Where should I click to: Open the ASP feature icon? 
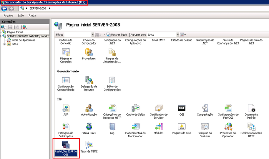coord(66,110)
